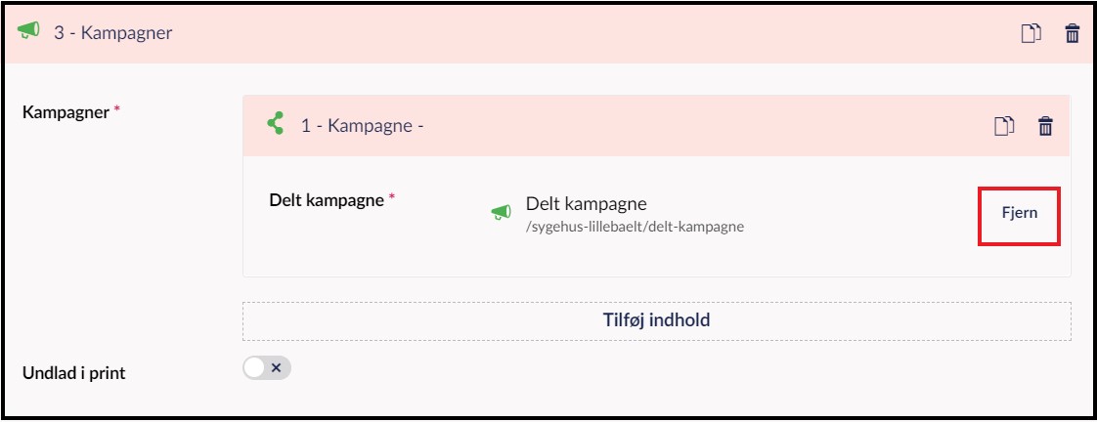Click the share icon beside 1 - Kampagne

[276, 125]
